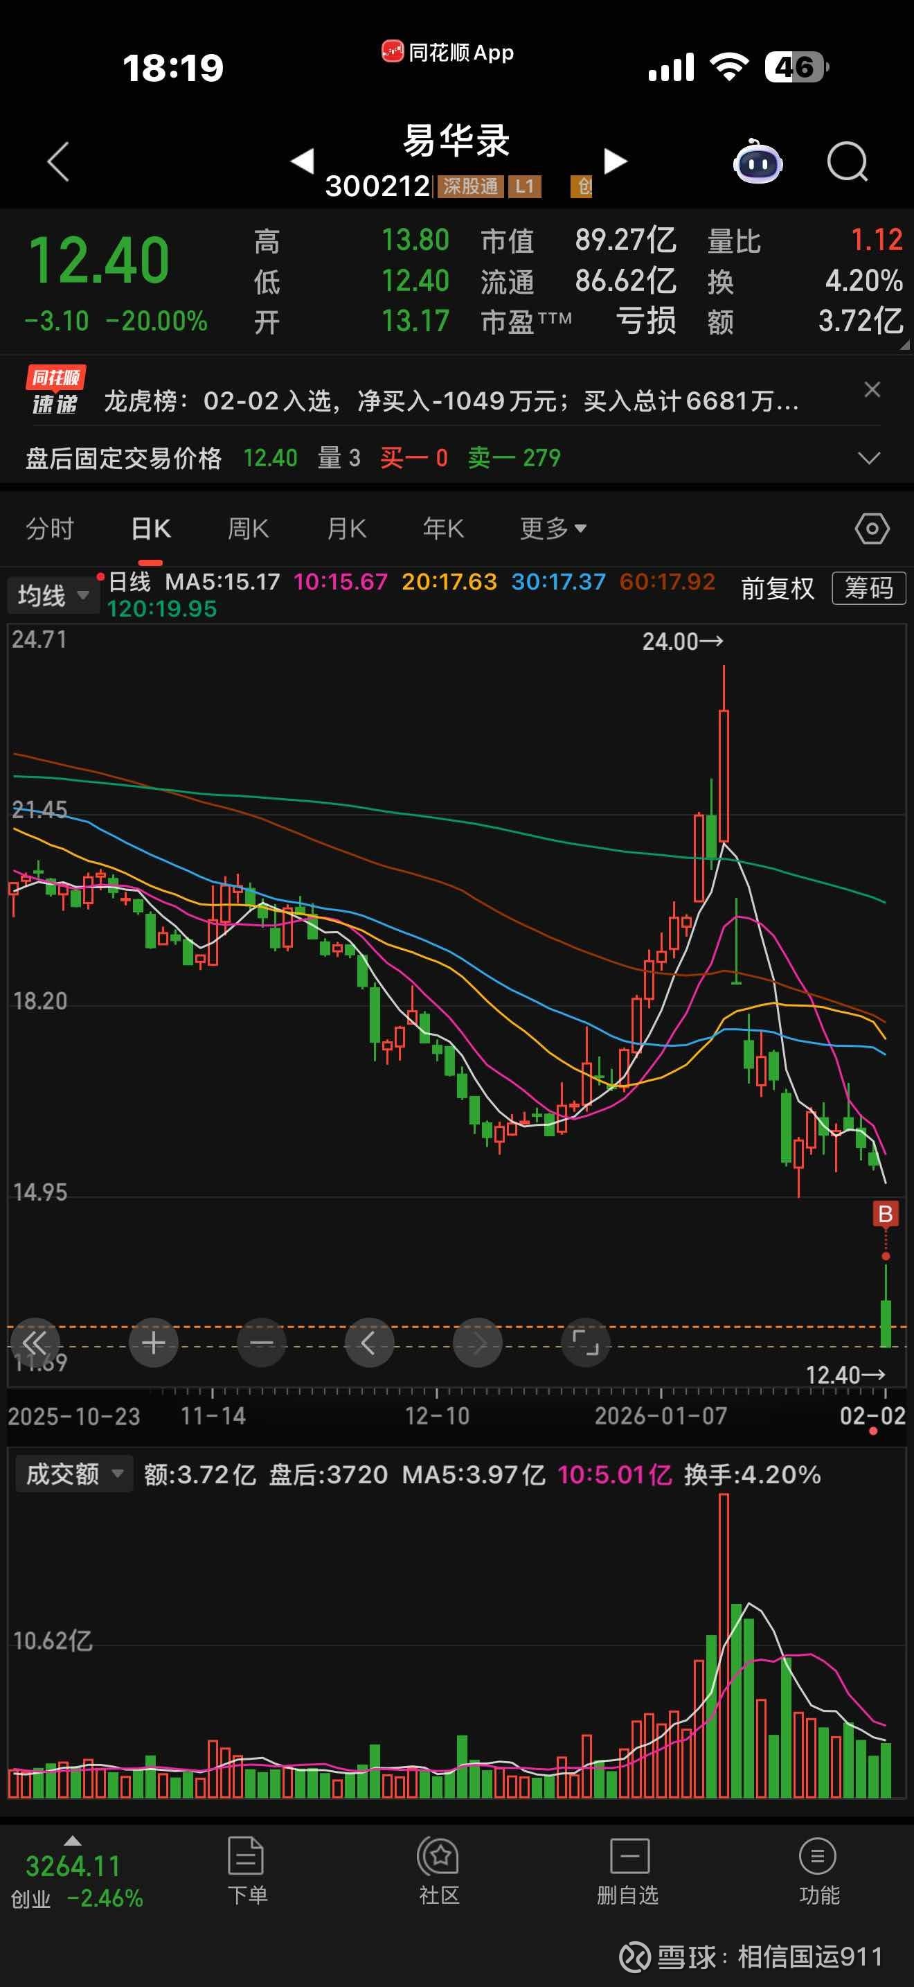Viewport: 914px width, 1987px height.
Task: Dismiss the 龙虎榜 news banner
Action: [872, 389]
